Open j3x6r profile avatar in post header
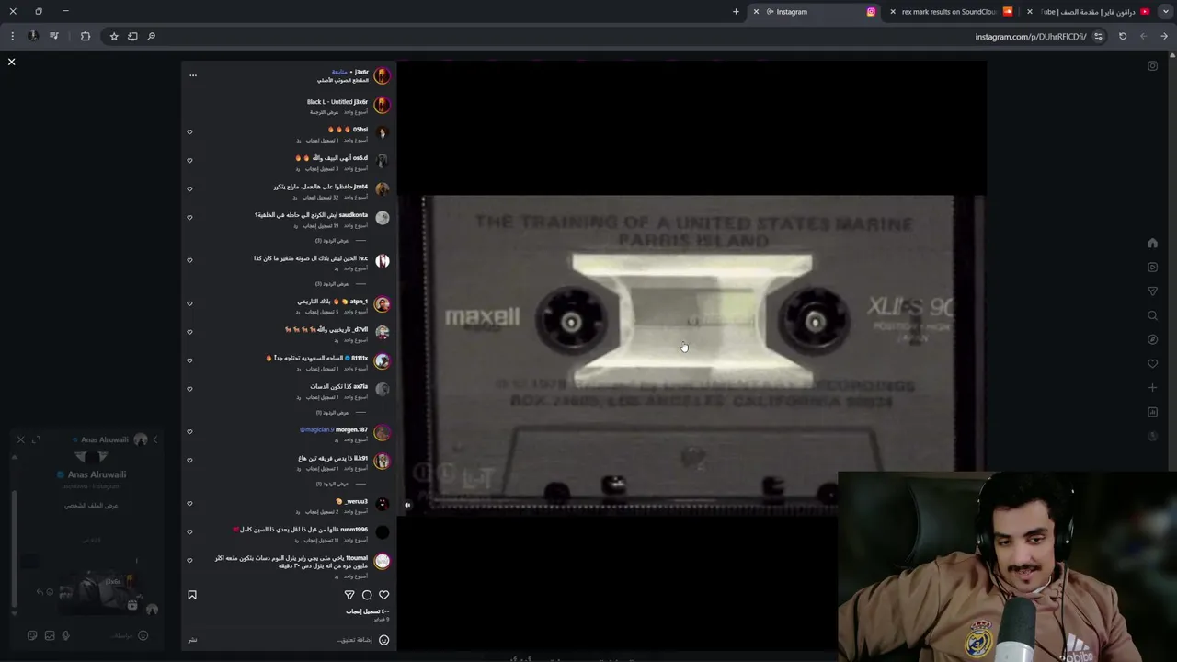This screenshot has height=662, width=1177. 382,75
